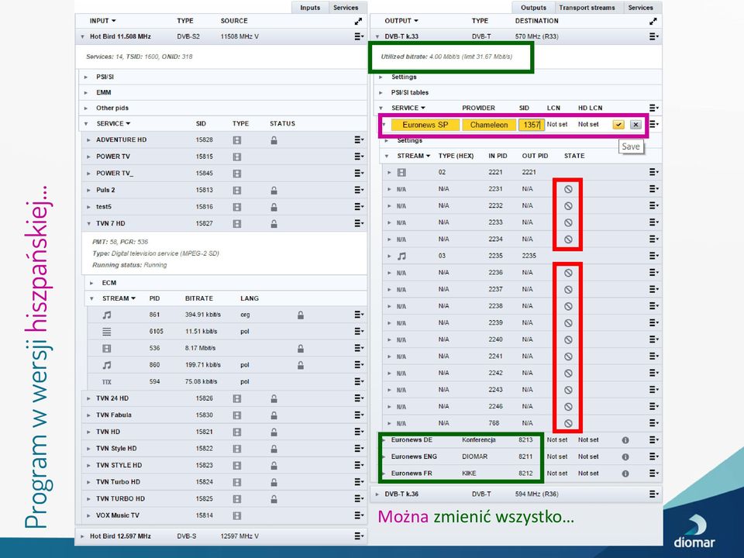Show info for Euronews FR service
The image size is (744, 558).
tap(625, 474)
